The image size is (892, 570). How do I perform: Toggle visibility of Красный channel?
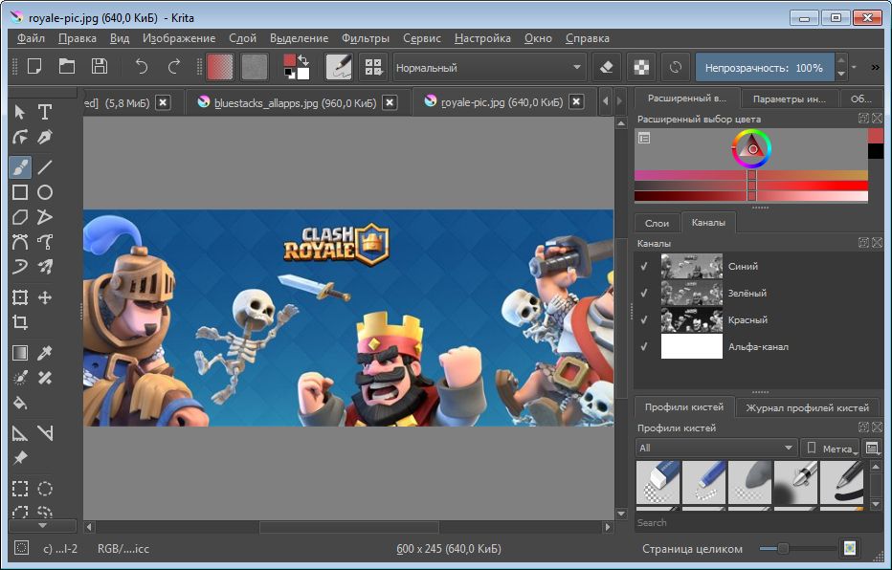(644, 319)
